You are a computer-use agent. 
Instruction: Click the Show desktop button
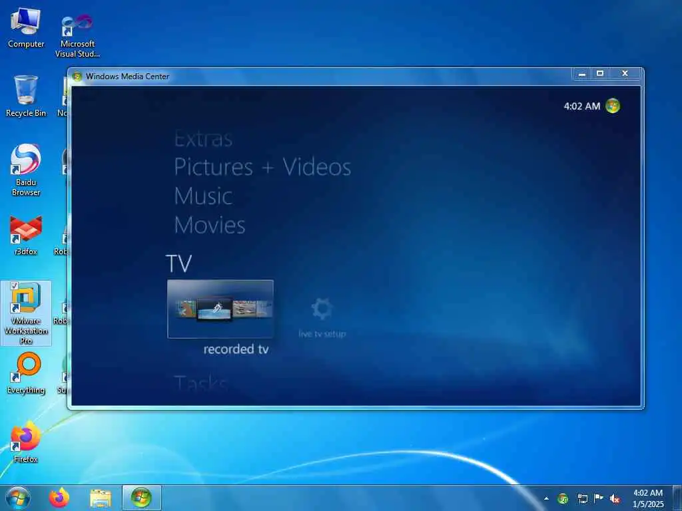[677, 498]
